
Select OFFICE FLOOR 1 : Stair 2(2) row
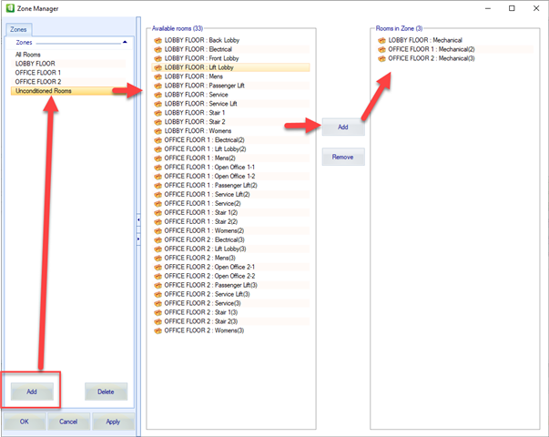230,221
